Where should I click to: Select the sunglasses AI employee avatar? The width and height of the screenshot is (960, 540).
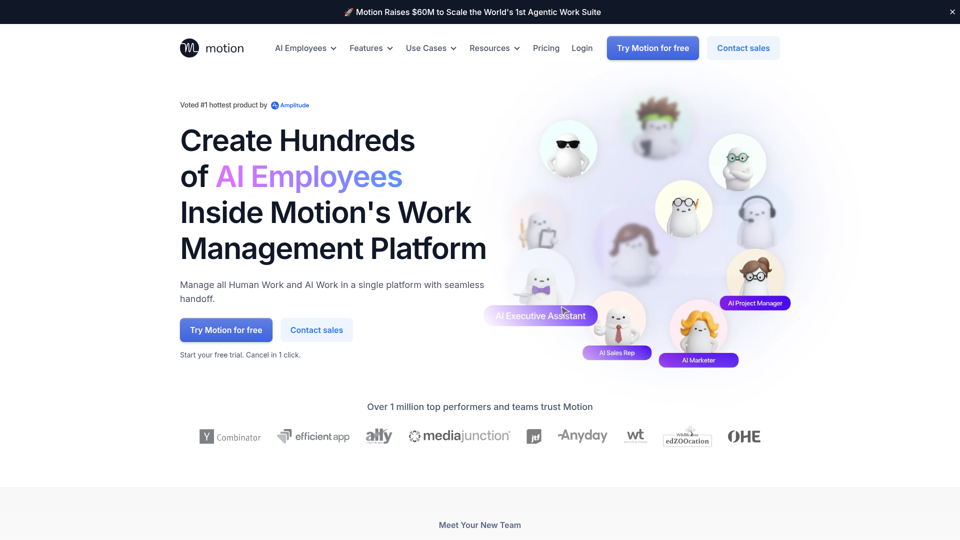pos(568,149)
